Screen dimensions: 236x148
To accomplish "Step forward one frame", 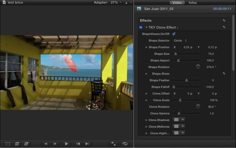I will (x=55, y=144).
